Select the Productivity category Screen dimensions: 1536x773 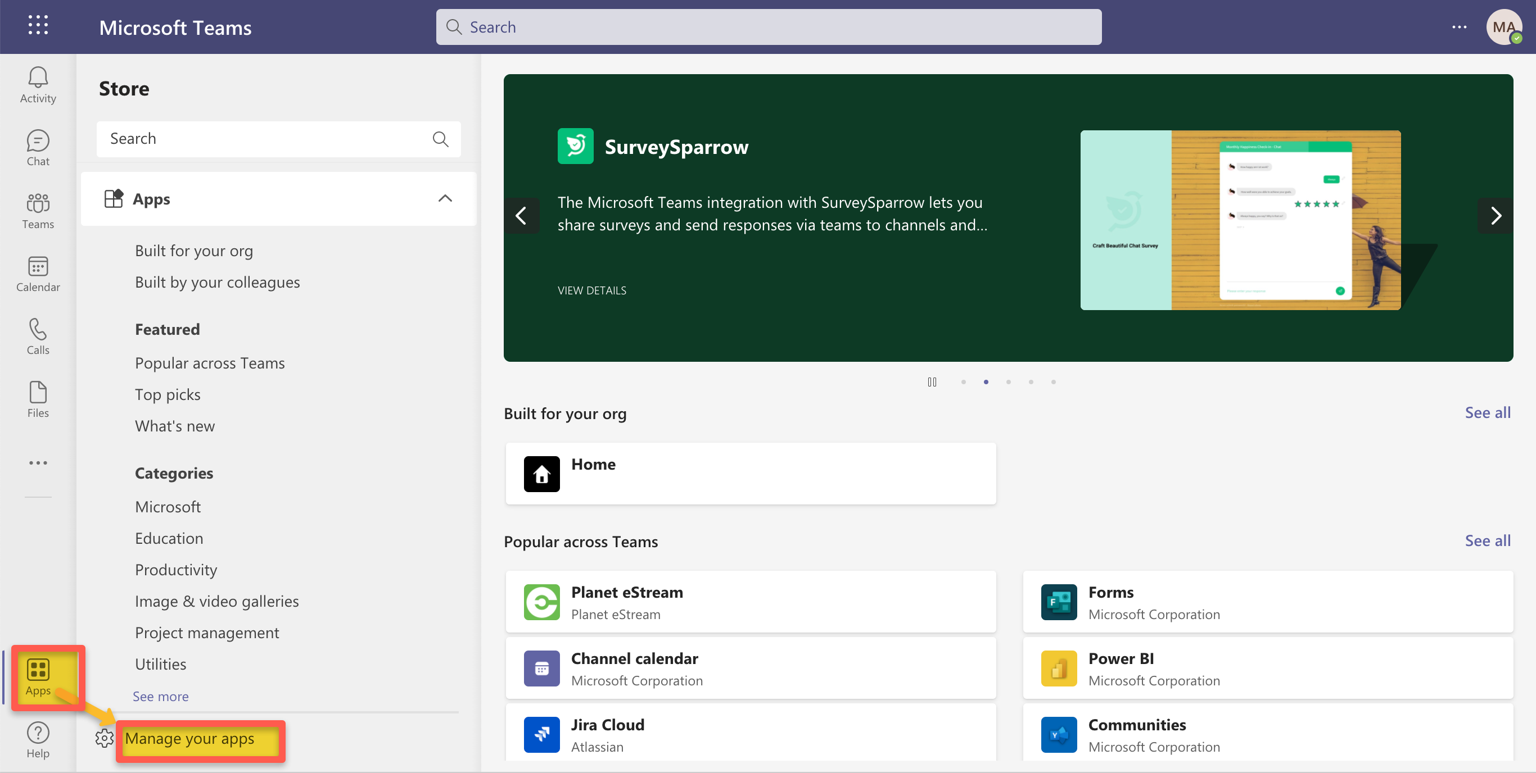click(x=176, y=570)
